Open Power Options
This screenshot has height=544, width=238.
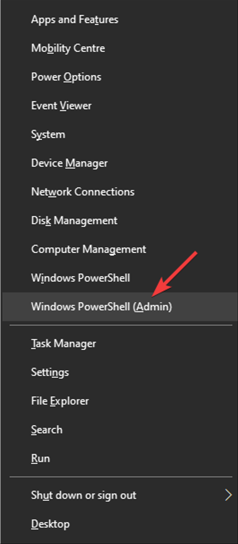(x=67, y=77)
